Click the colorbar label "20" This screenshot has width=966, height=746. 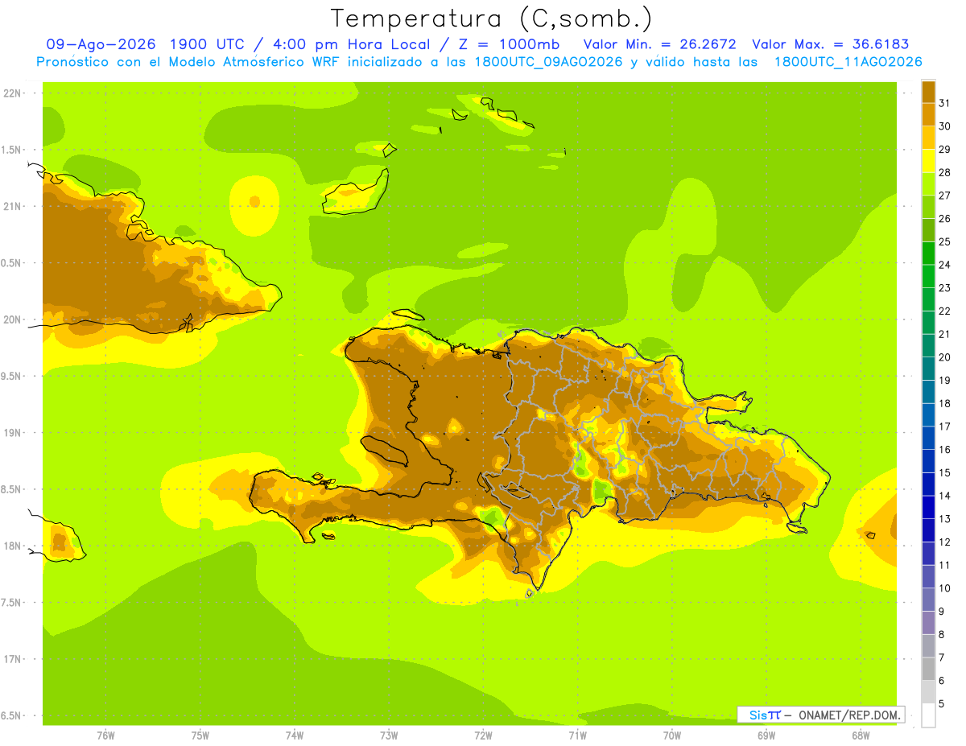tap(944, 357)
